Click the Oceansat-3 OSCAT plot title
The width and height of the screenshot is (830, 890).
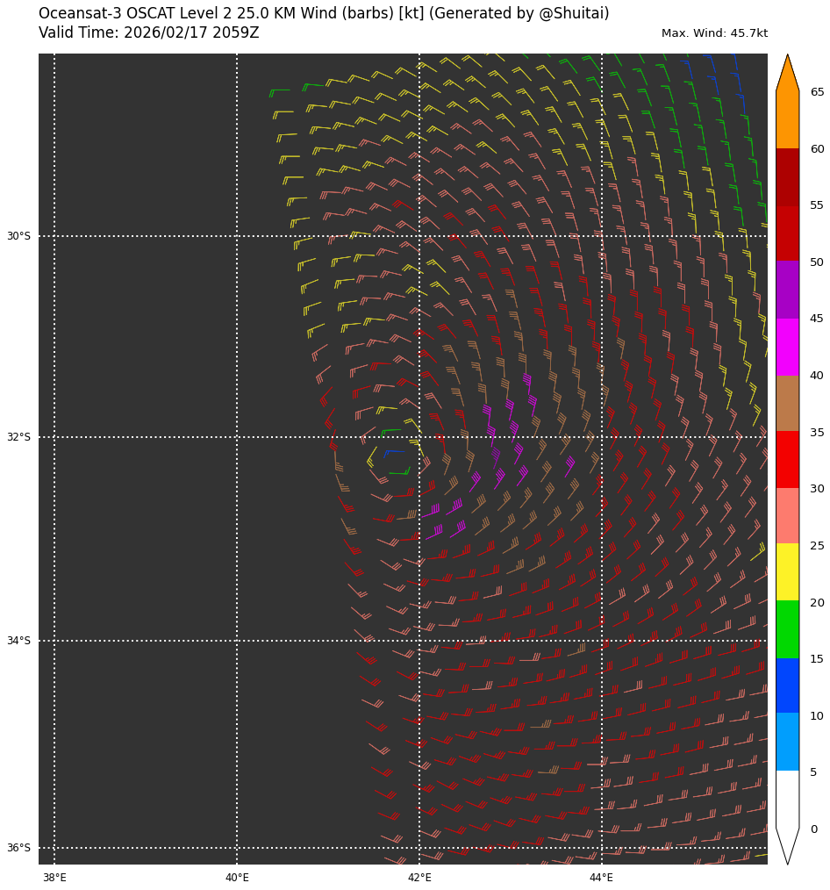(324, 14)
